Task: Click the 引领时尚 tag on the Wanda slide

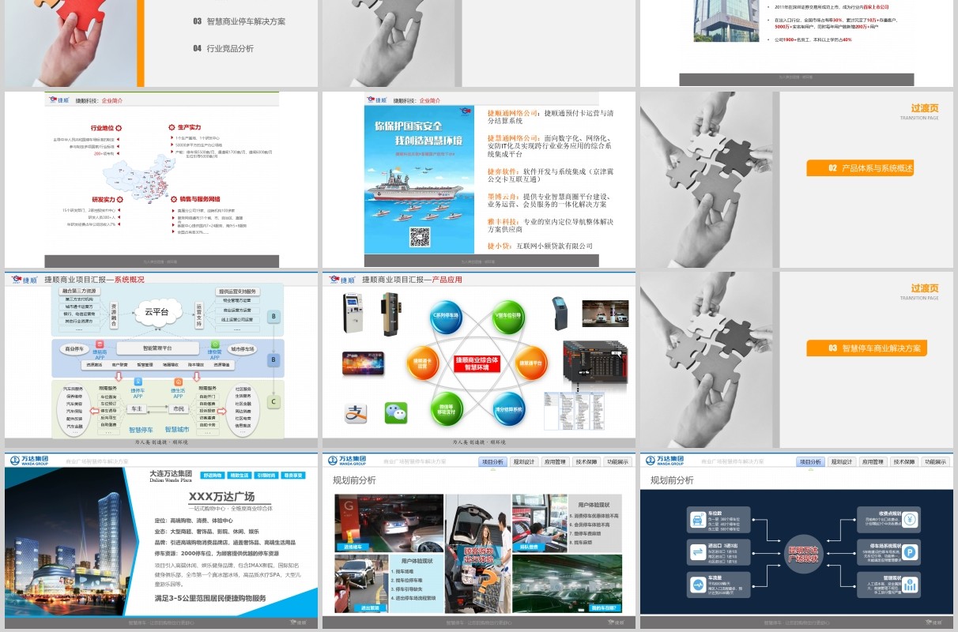Action: point(266,476)
